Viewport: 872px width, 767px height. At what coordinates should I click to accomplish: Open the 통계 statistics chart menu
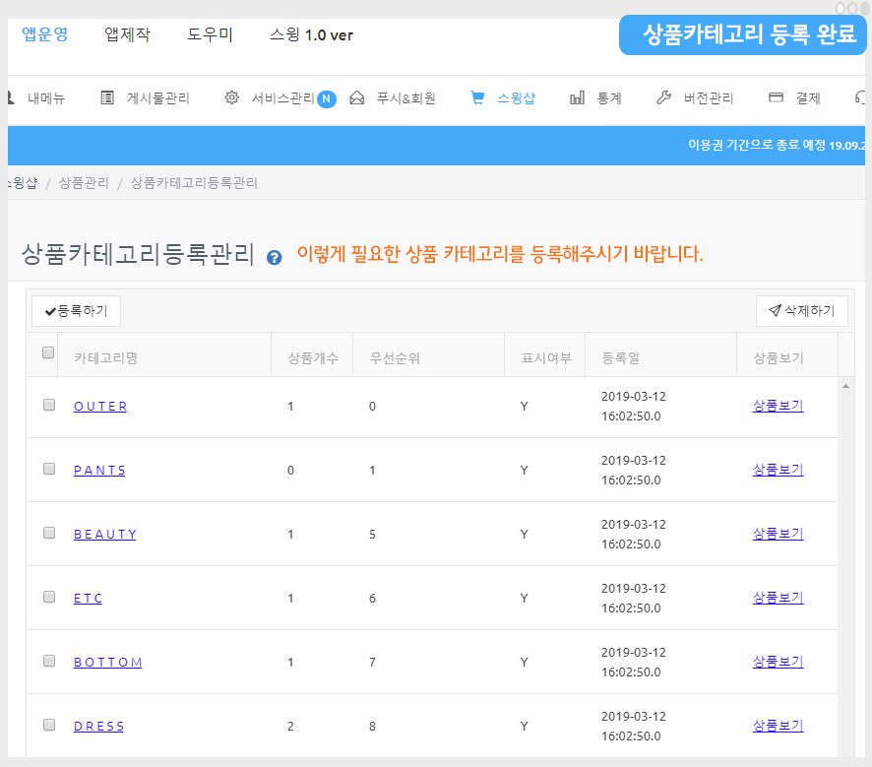(x=596, y=98)
